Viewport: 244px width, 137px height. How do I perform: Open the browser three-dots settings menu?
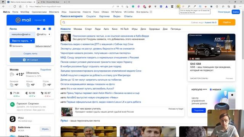(240, 6)
